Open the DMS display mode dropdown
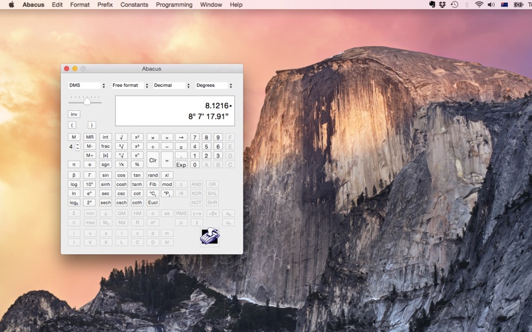This screenshot has width=532, height=332. (87, 86)
